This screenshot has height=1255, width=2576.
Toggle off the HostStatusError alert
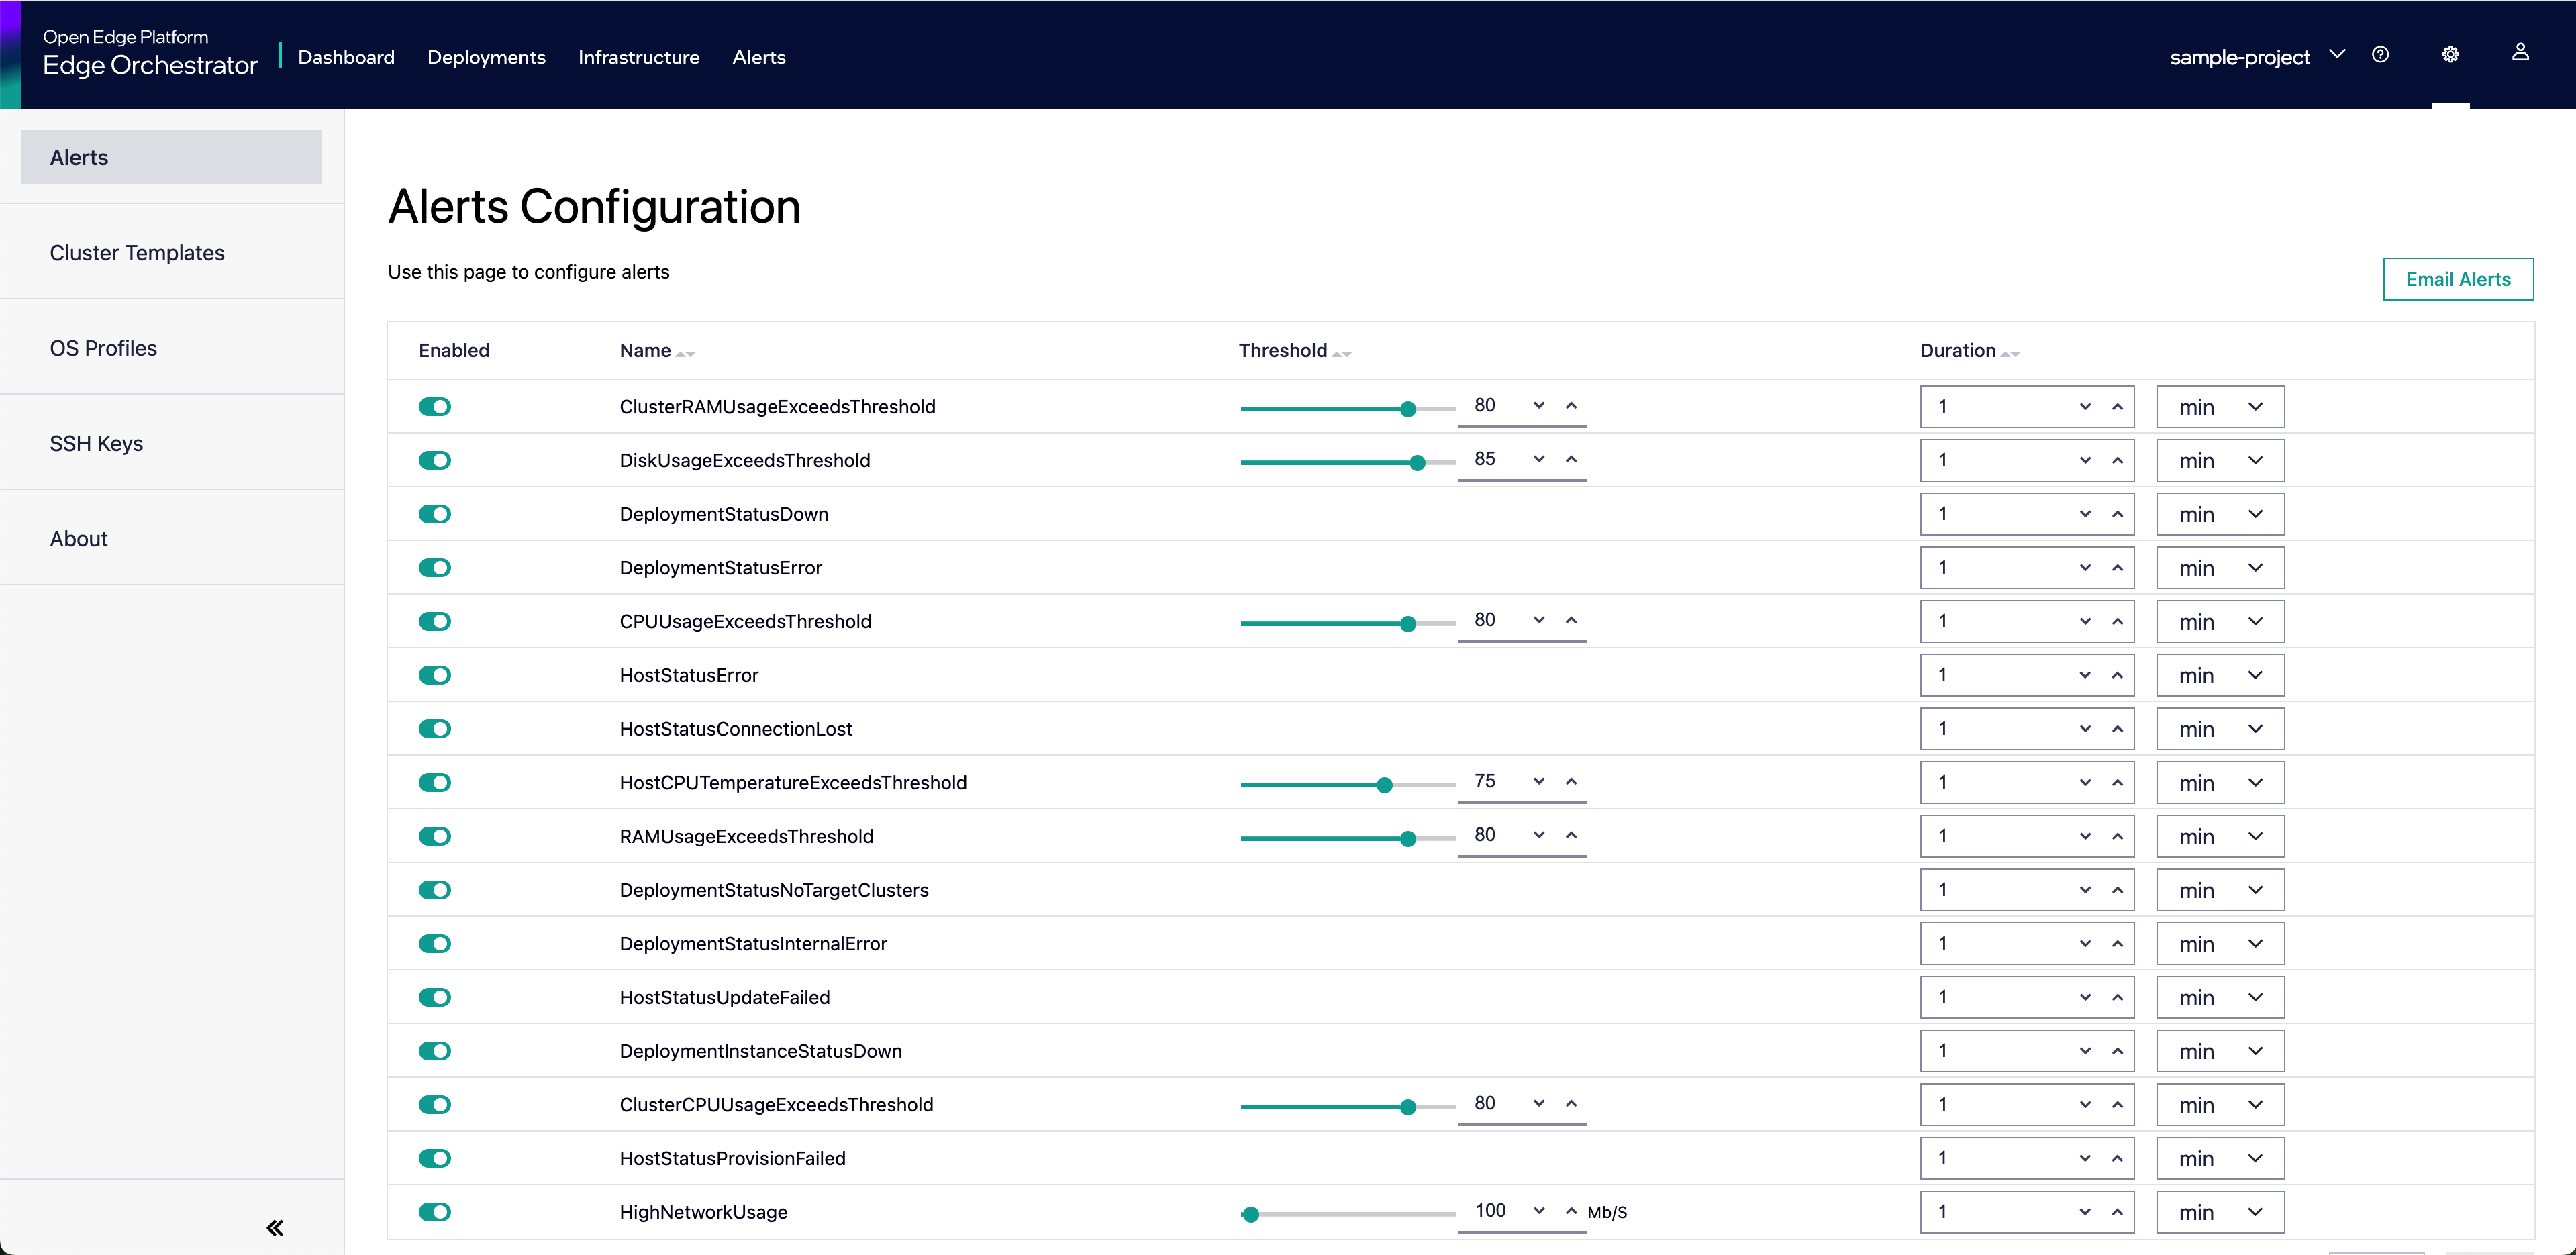coord(435,675)
